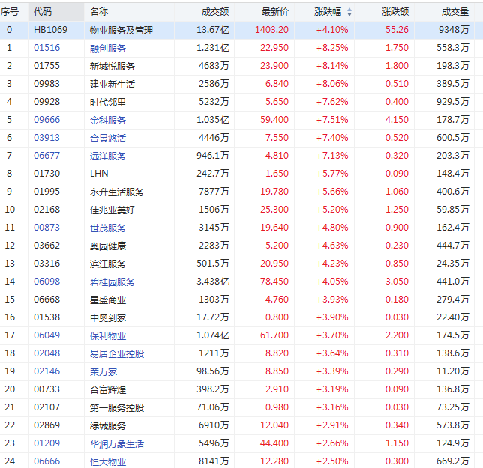Select the 59.400 price value
This screenshot has width=483, height=468.
pos(274,120)
